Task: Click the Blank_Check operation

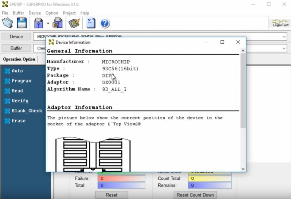Action: pos(27,111)
